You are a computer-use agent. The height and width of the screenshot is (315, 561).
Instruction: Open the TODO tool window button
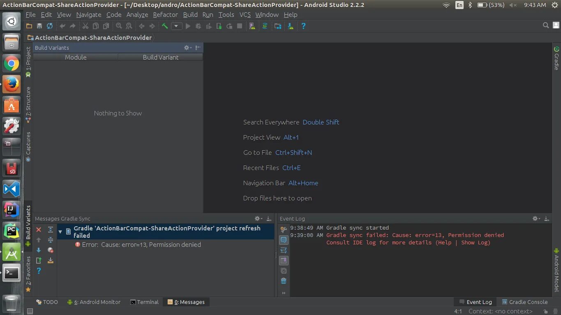tap(47, 302)
